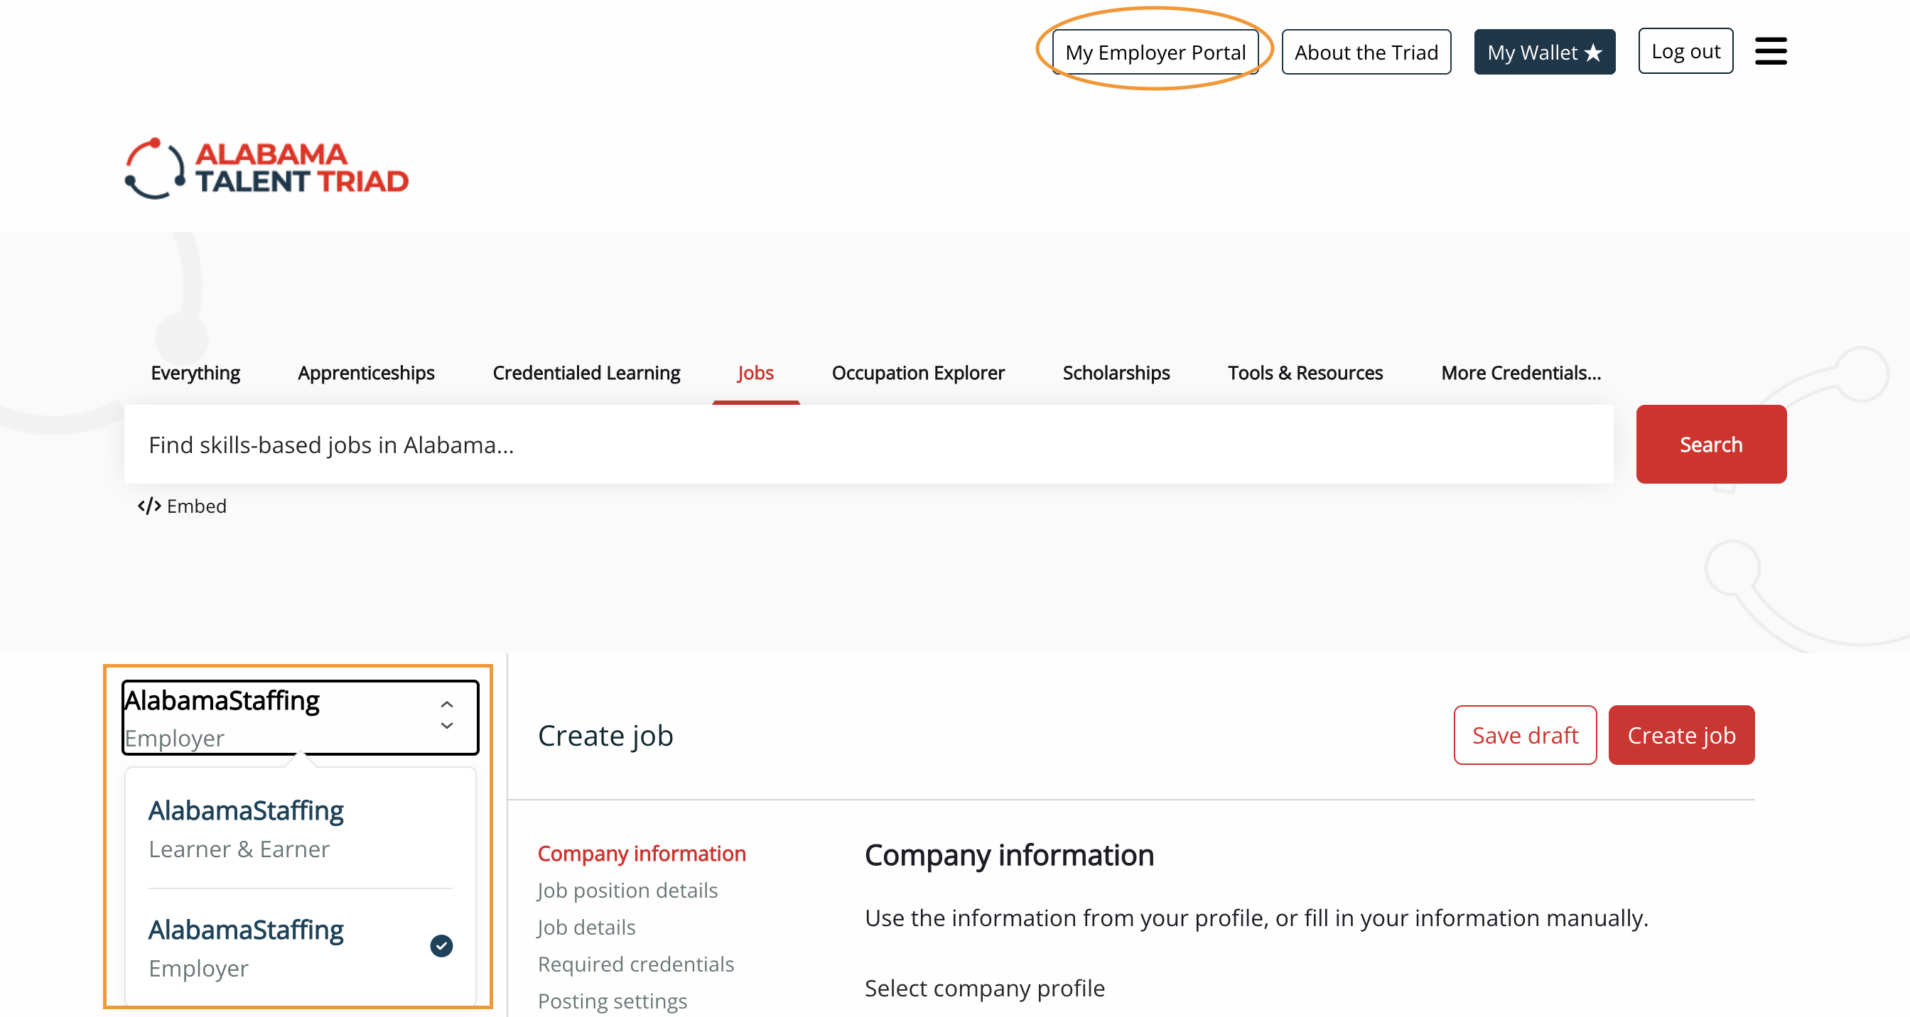Click the Alabama Talent Triad logo

click(x=267, y=168)
